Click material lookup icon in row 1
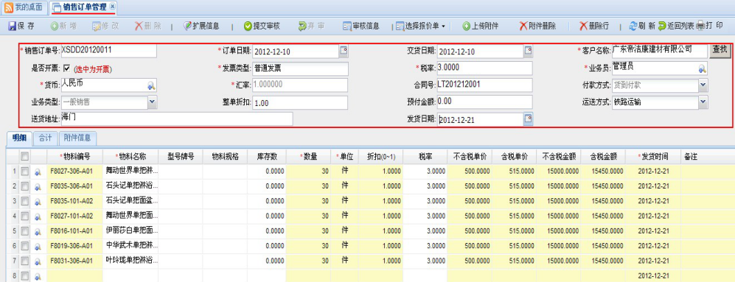The height and width of the screenshot is (282, 735). pyautogui.click(x=38, y=172)
